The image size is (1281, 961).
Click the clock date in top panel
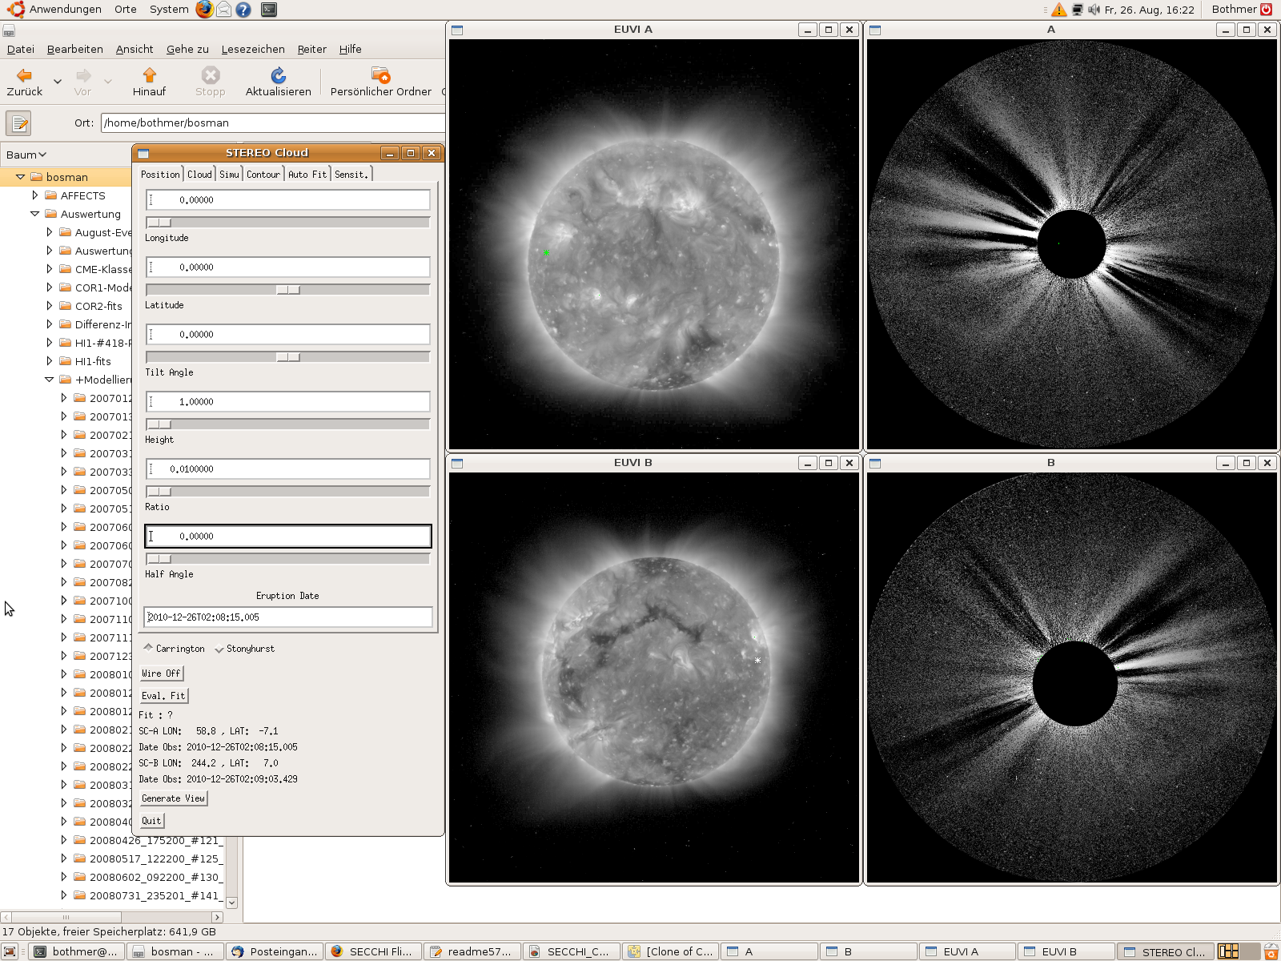1149,10
